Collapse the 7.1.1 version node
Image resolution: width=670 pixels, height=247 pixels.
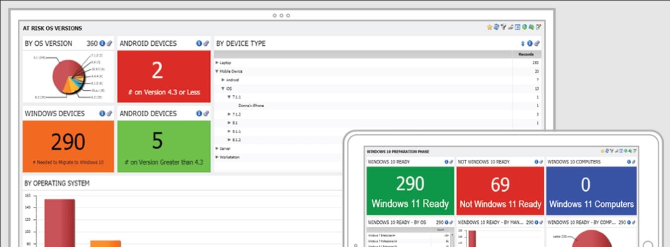coord(229,97)
